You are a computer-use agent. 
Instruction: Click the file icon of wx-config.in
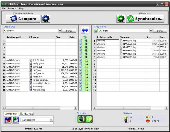point(31,86)
